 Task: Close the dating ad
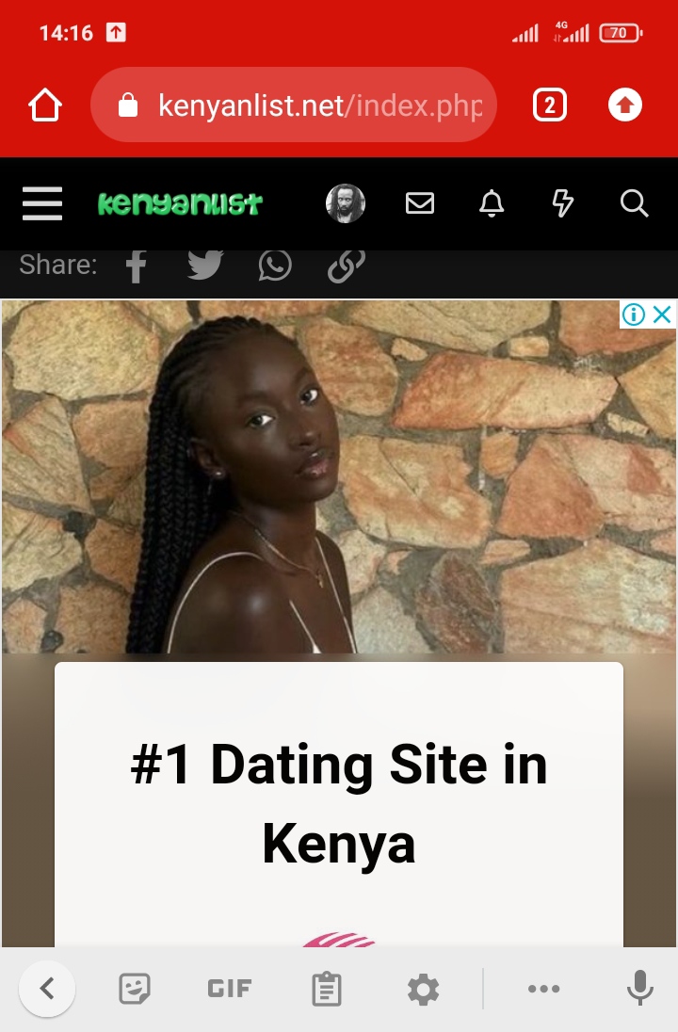(x=662, y=314)
